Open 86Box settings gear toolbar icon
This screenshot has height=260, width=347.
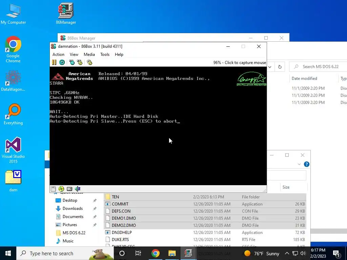(x=89, y=63)
